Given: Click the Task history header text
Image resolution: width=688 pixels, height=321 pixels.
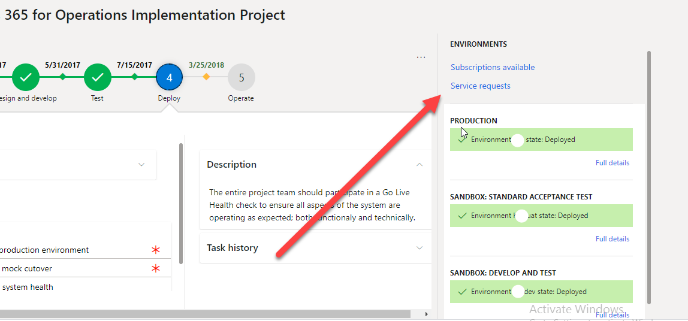Looking at the screenshot, I should point(233,248).
